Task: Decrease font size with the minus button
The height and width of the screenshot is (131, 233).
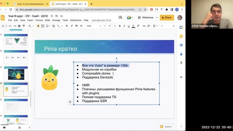Action: point(104,26)
